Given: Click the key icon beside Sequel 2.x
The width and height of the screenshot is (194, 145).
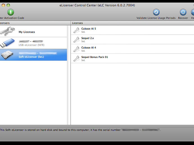Looking at the screenshot, I should point(76,40).
